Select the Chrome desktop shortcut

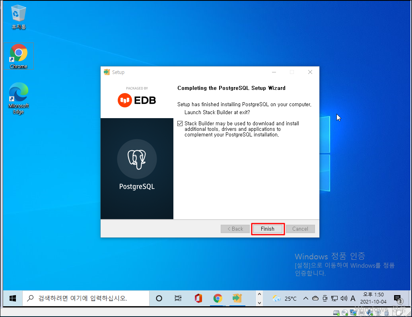(19, 56)
